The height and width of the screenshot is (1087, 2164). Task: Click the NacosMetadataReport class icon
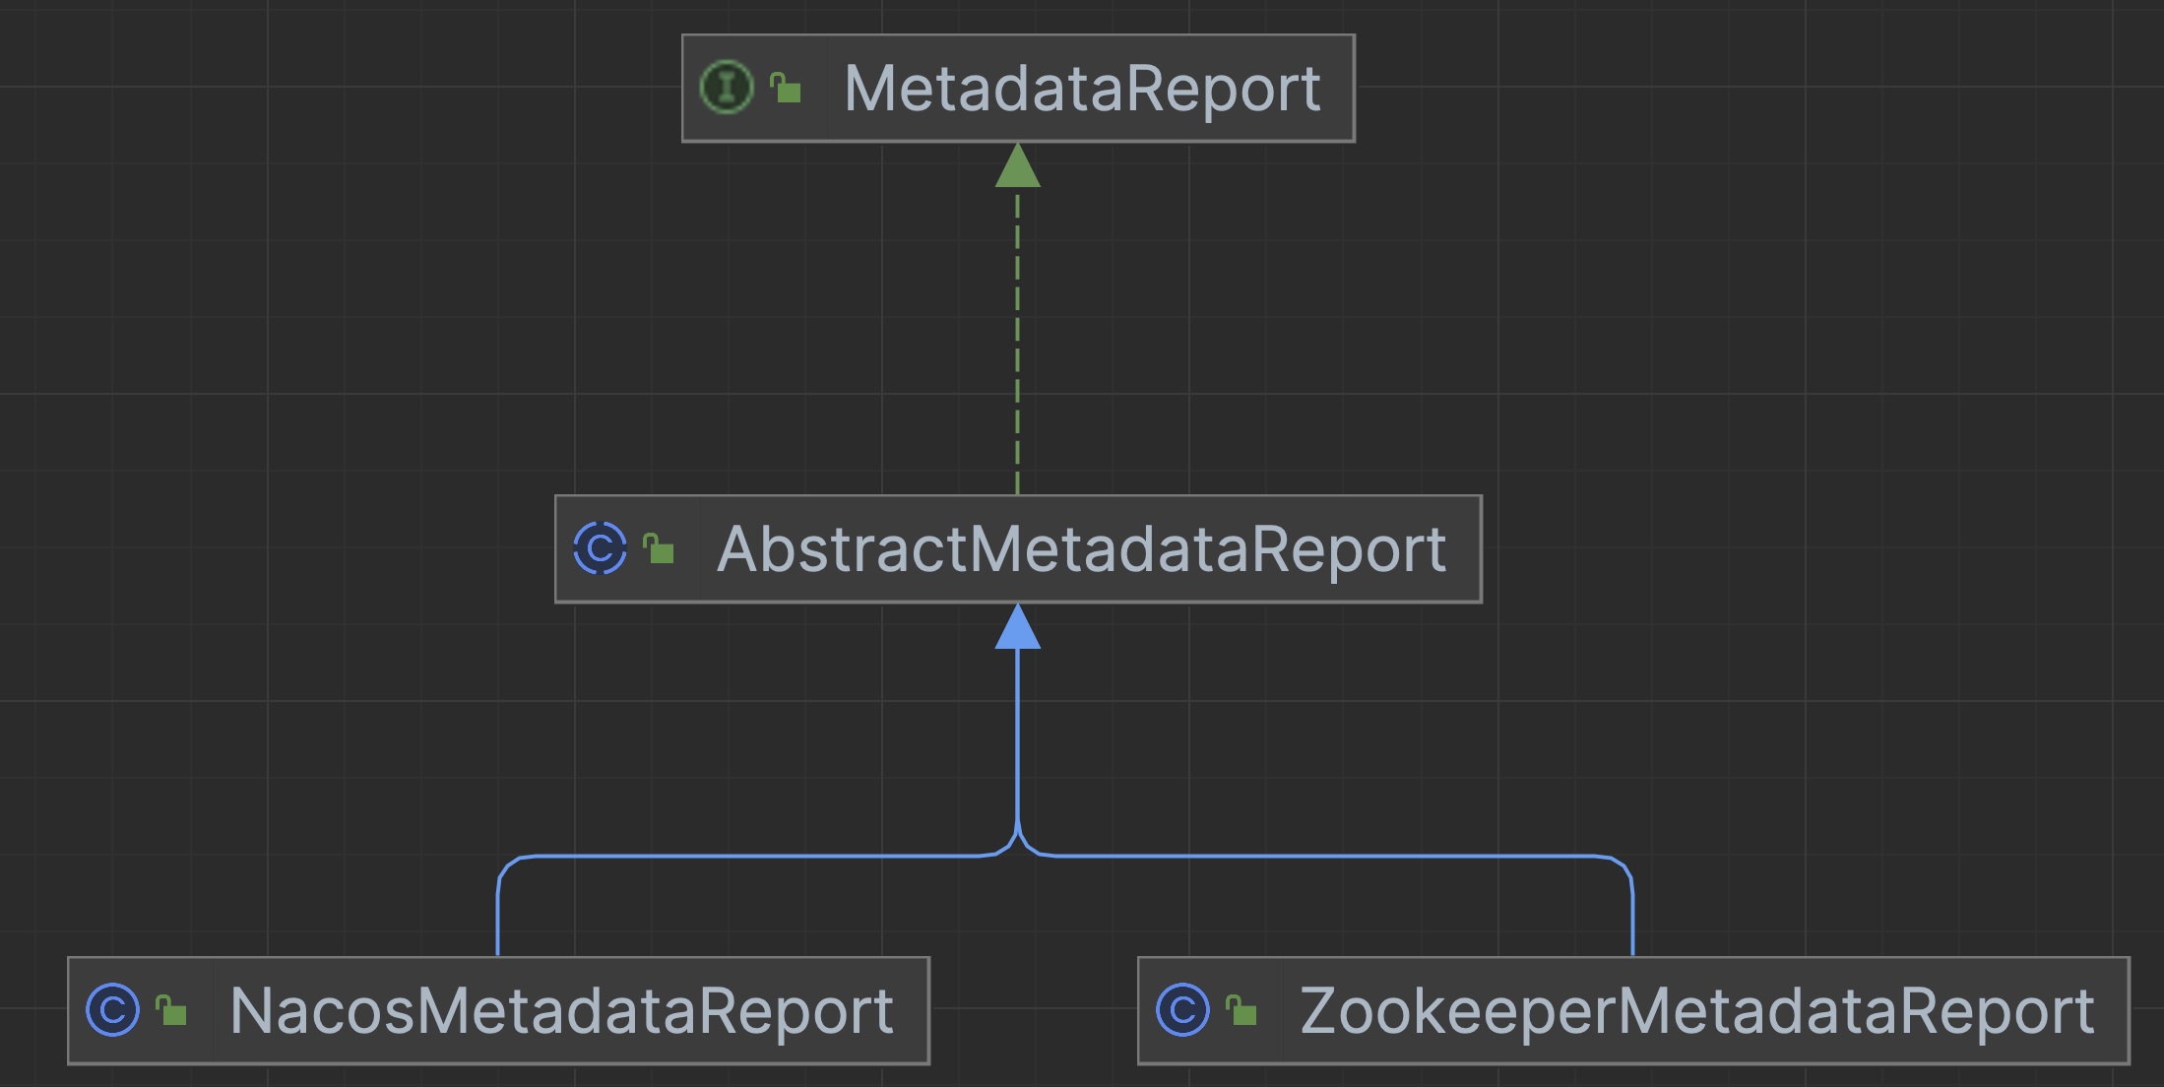click(x=113, y=1010)
